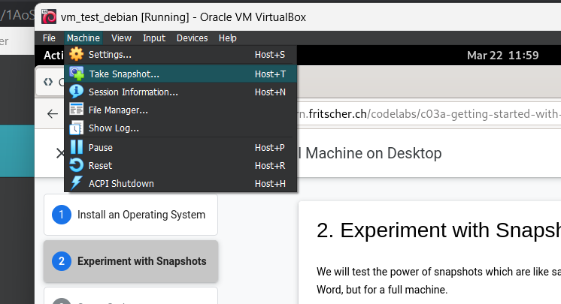The image size is (561, 304).
Task: Close the codelab with the X button
Action: click(60, 153)
